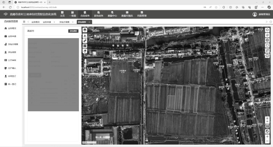
Task: Open 合同签订 in the left sidebar
Action: pyautogui.click(x=12, y=76)
